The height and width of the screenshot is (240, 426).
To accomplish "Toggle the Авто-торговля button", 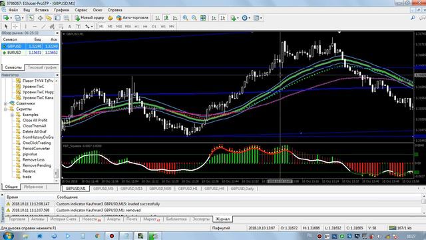I will (132, 18).
